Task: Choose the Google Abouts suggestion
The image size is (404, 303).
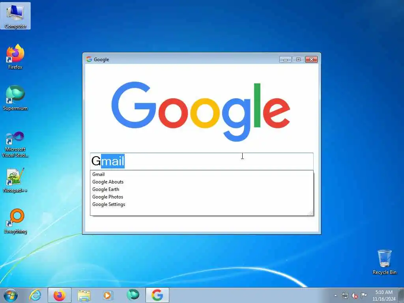Action: (x=202, y=181)
